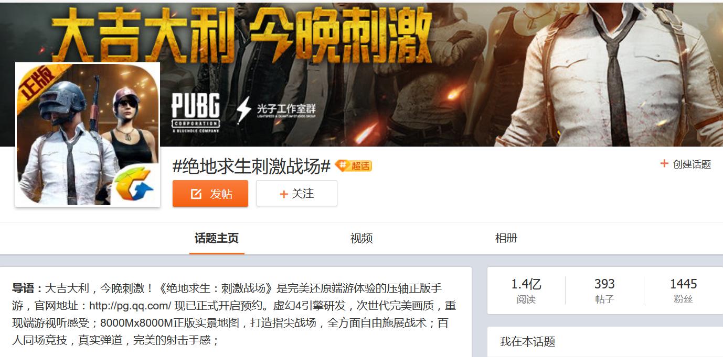Click the 超话 super topic badge
Image resolution: width=723 pixels, height=357 pixels.
pyautogui.click(x=353, y=166)
